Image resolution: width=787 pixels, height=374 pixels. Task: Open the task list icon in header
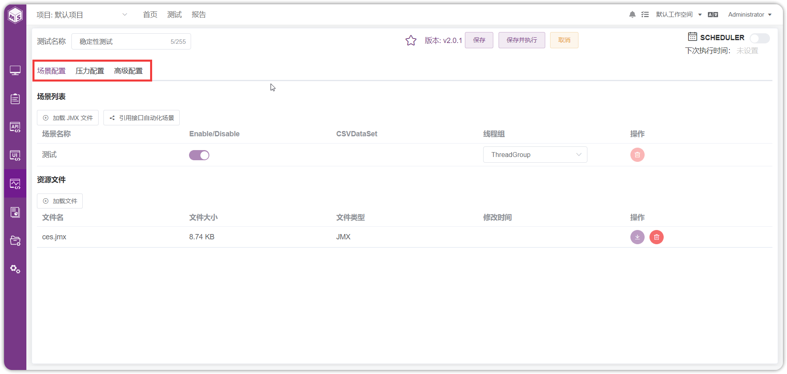(x=645, y=15)
